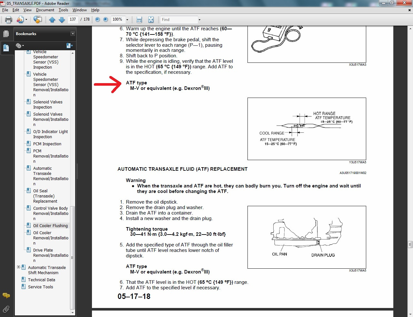Click the globe meeting icon in toolbar

pyautogui.click(x=38, y=20)
